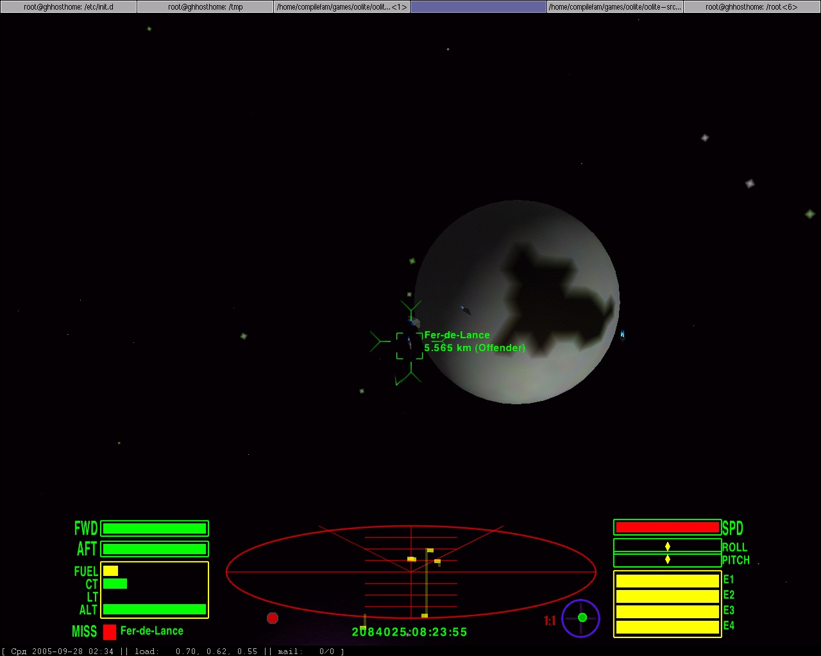Click the FWD label
This screenshot has height=656, width=821.
tap(86, 529)
